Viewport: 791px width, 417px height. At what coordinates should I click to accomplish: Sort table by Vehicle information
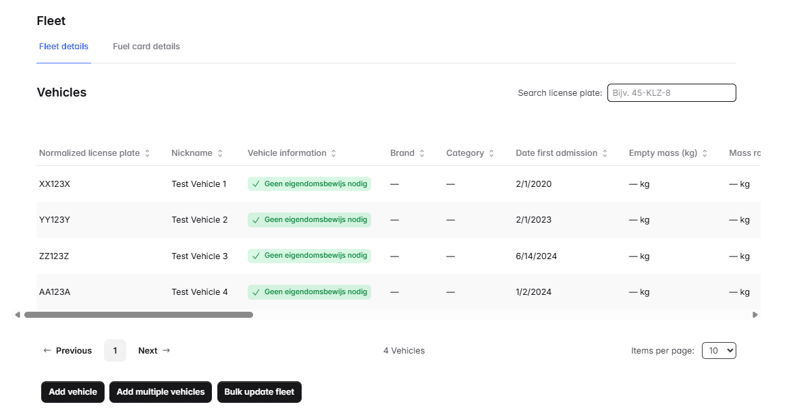333,153
